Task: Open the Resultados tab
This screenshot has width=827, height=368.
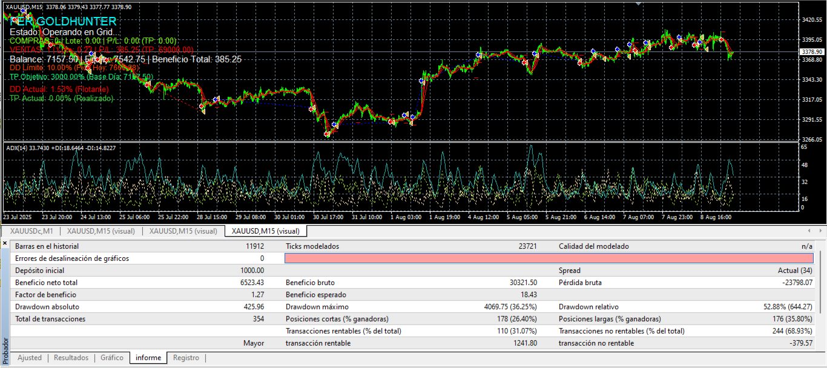Action: [x=71, y=358]
